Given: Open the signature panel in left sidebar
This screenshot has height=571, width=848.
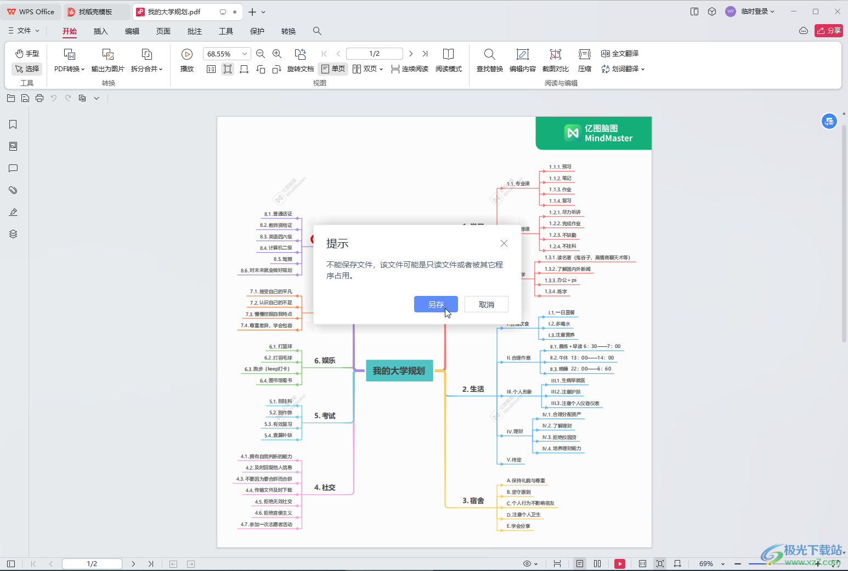Looking at the screenshot, I should 13,212.
